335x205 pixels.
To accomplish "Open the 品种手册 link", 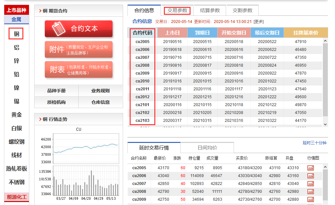I will (x=56, y=91).
